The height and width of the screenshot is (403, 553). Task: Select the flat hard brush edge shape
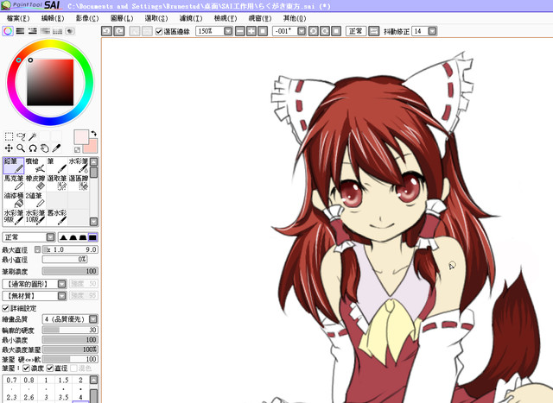[92, 237]
